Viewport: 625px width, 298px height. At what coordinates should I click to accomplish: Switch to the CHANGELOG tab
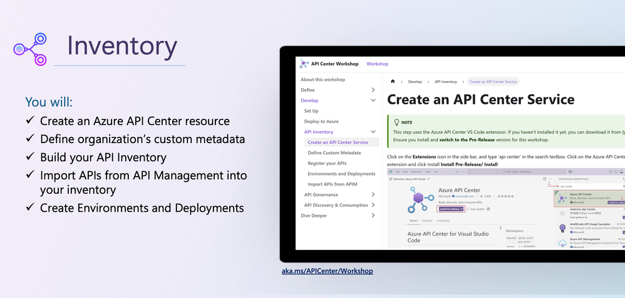[x=443, y=221]
